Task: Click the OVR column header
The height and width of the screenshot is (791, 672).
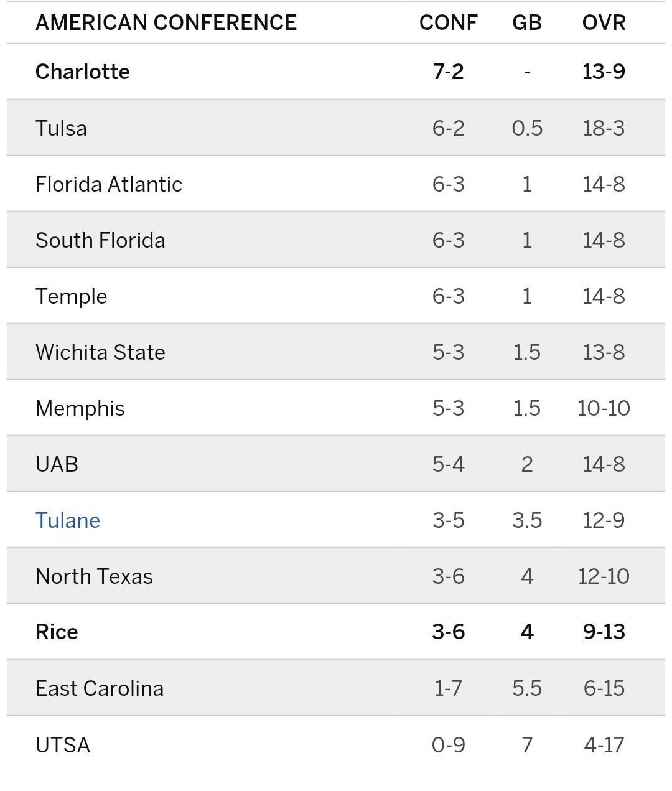Action: pyautogui.click(x=604, y=22)
